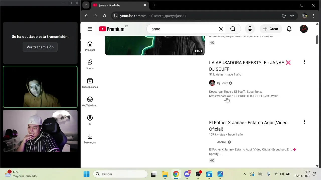Open File Explorer from the taskbar

pyautogui.click(x=165, y=174)
